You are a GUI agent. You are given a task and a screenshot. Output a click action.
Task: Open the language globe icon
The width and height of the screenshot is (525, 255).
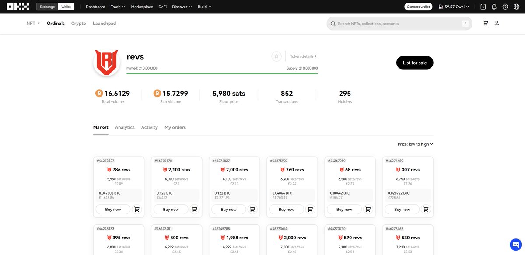(x=516, y=7)
